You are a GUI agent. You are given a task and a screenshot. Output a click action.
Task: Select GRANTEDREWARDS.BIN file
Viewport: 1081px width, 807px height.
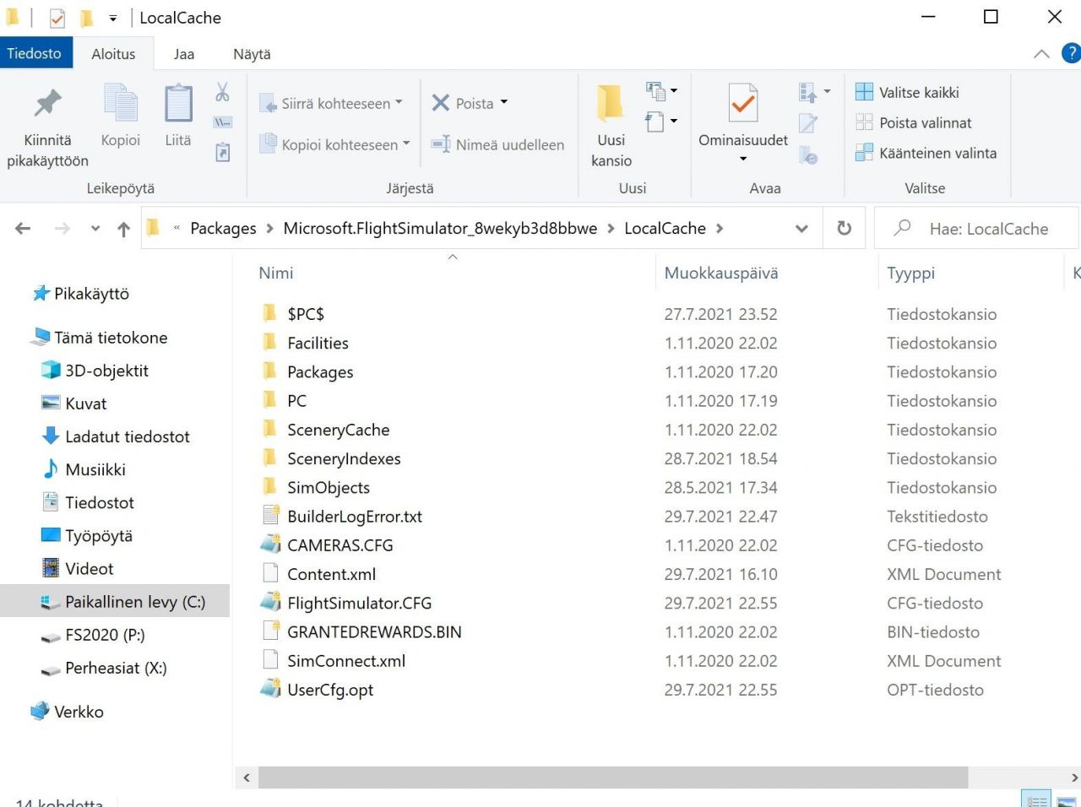[374, 631]
